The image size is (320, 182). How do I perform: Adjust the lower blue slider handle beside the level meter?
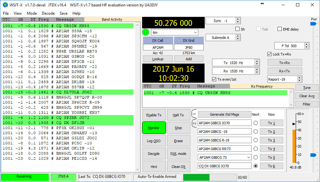tap(313, 155)
